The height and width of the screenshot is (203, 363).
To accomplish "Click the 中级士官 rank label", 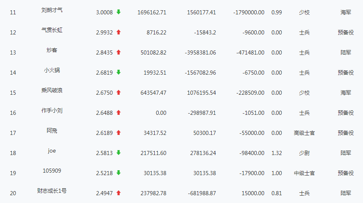I will [x=304, y=173].
